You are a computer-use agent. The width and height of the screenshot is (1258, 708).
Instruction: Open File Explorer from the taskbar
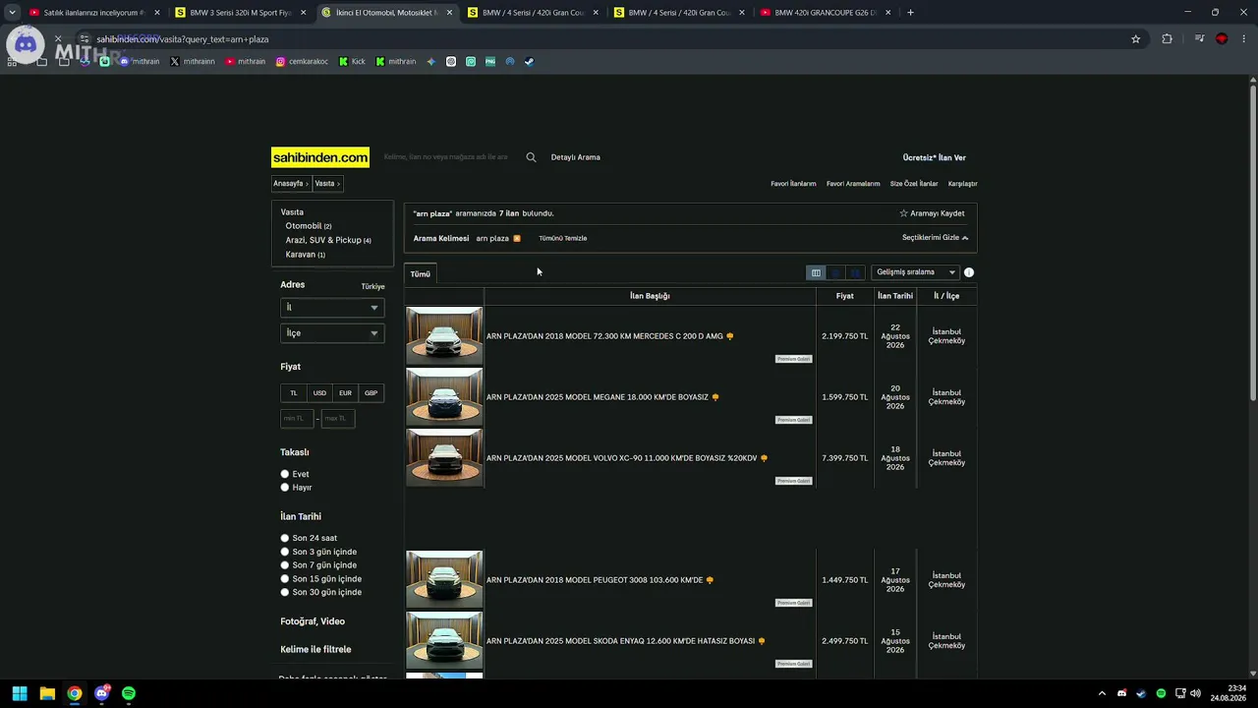point(47,693)
